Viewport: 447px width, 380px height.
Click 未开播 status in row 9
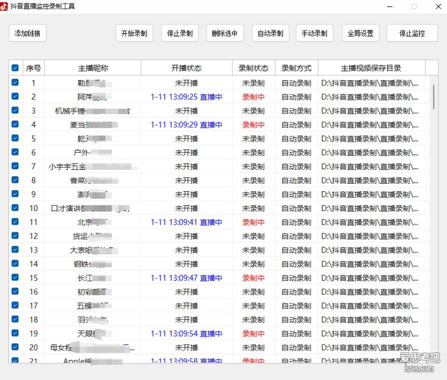[186, 195]
